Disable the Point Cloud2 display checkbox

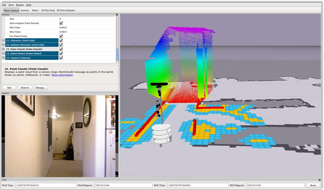coord(61,49)
